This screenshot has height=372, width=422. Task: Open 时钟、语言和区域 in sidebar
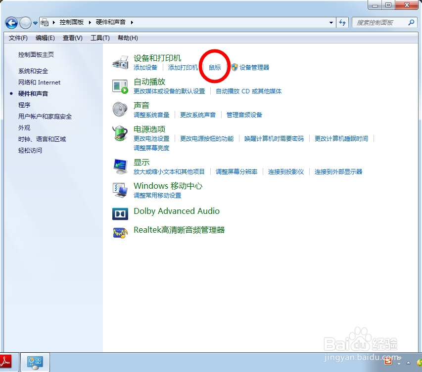click(42, 139)
